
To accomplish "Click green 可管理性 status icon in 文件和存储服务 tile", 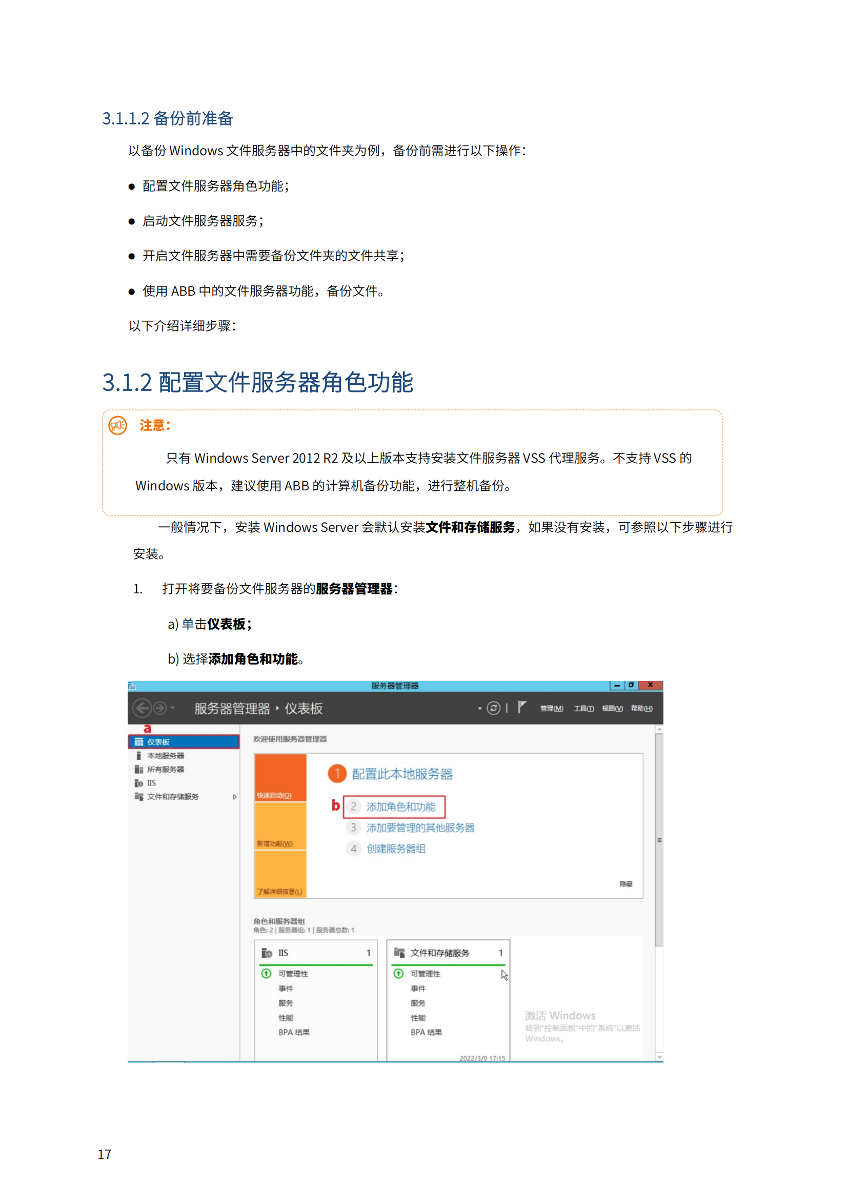I will (398, 974).
